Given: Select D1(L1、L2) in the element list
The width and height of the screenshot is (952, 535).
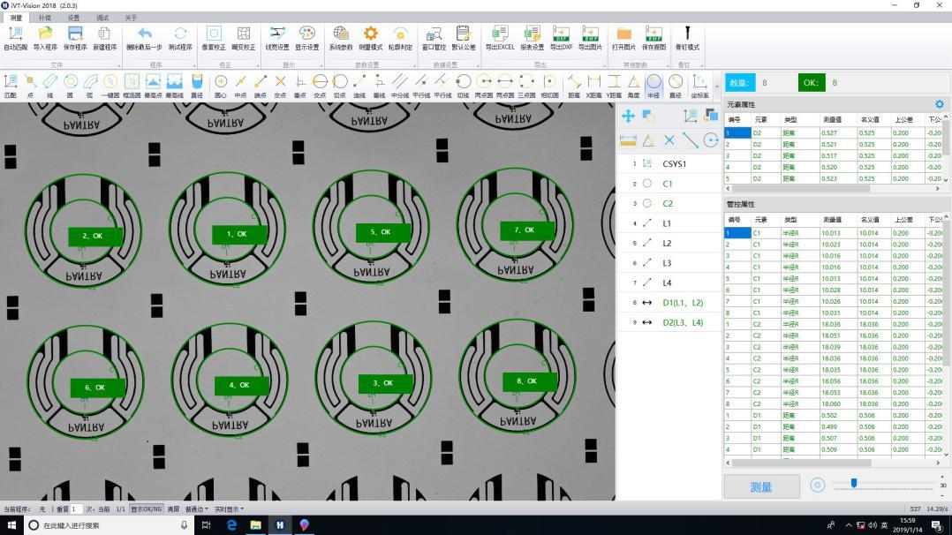Looking at the screenshot, I should tap(683, 303).
